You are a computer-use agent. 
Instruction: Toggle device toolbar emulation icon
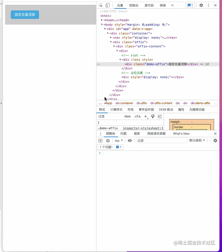coord(107,5)
